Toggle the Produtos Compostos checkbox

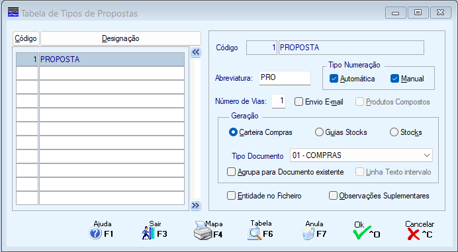coord(359,102)
